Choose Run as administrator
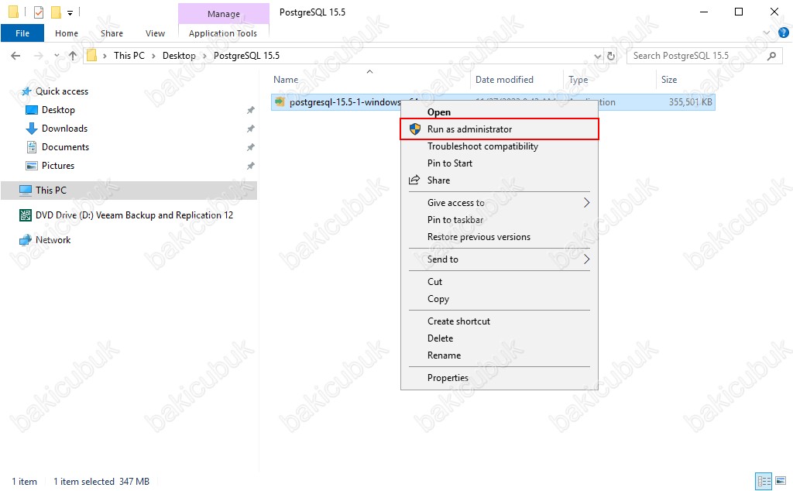The height and width of the screenshot is (491, 793). click(x=499, y=129)
